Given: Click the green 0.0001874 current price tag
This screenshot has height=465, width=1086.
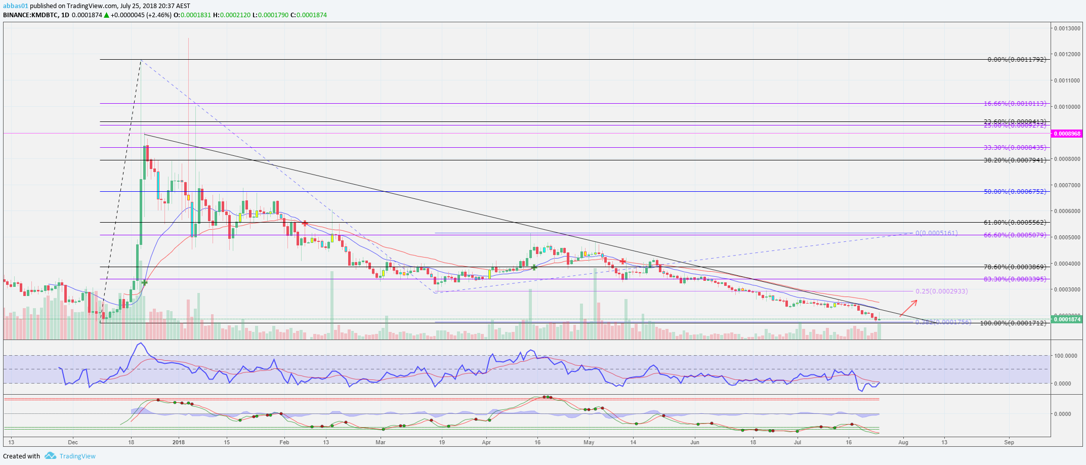Looking at the screenshot, I should coord(1067,319).
